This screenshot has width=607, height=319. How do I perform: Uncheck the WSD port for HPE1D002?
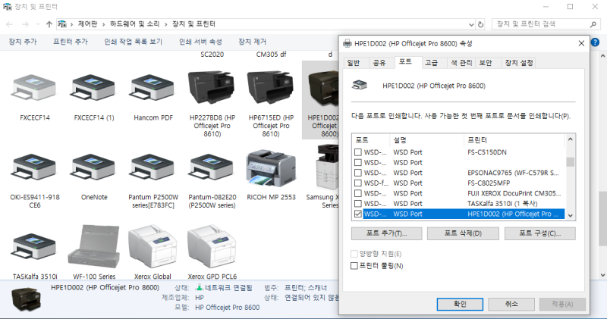(358, 214)
